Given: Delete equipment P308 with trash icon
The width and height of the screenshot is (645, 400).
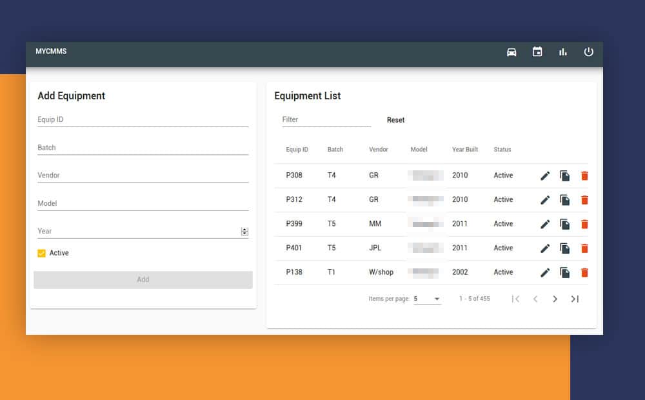Looking at the screenshot, I should tap(584, 175).
